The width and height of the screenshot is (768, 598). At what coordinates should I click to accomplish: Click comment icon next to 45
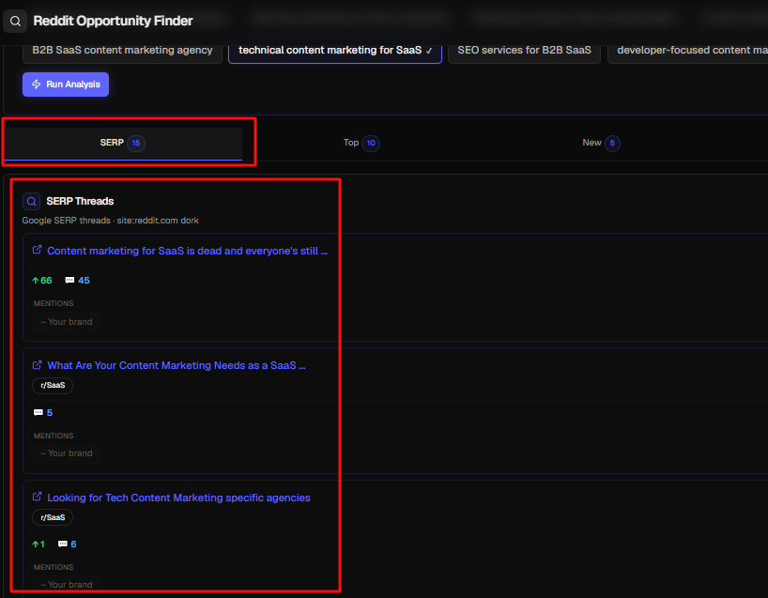pos(69,280)
